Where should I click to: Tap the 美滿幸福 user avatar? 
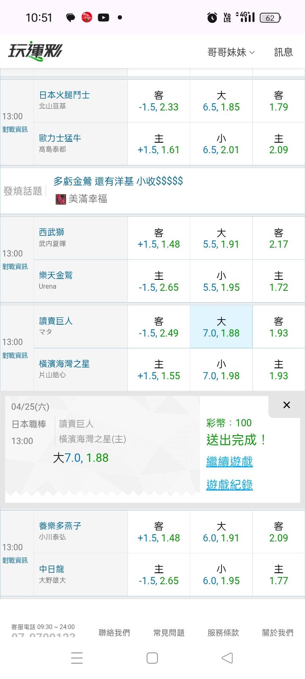pyautogui.click(x=61, y=199)
